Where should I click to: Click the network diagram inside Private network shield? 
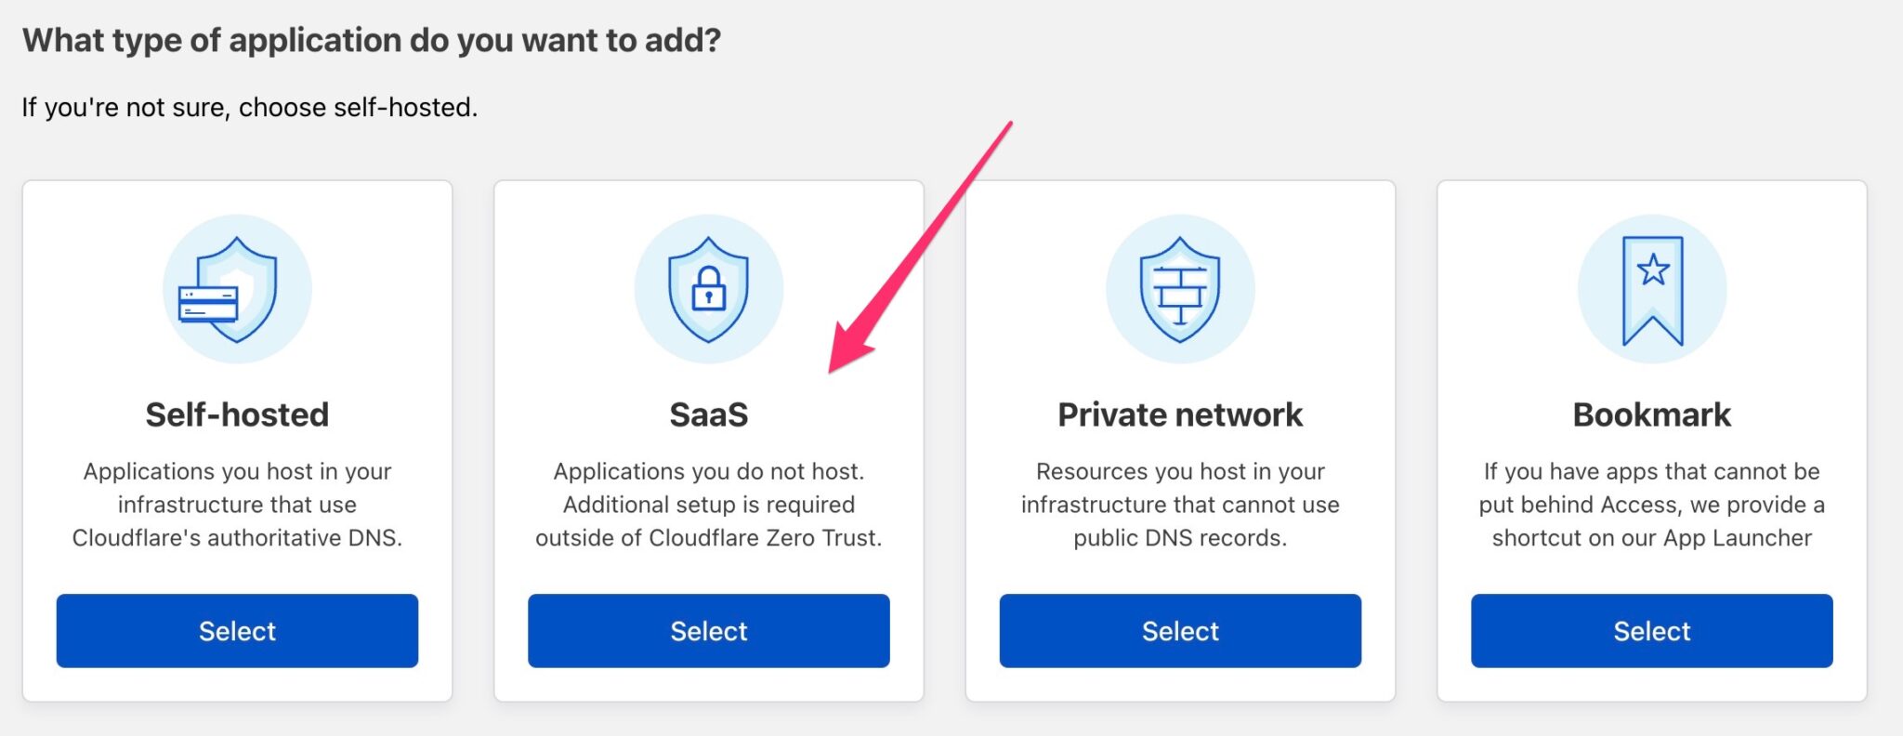point(1180,290)
